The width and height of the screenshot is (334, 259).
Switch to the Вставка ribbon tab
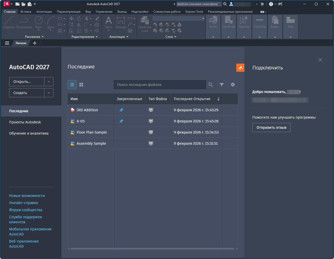pyautogui.click(x=26, y=12)
